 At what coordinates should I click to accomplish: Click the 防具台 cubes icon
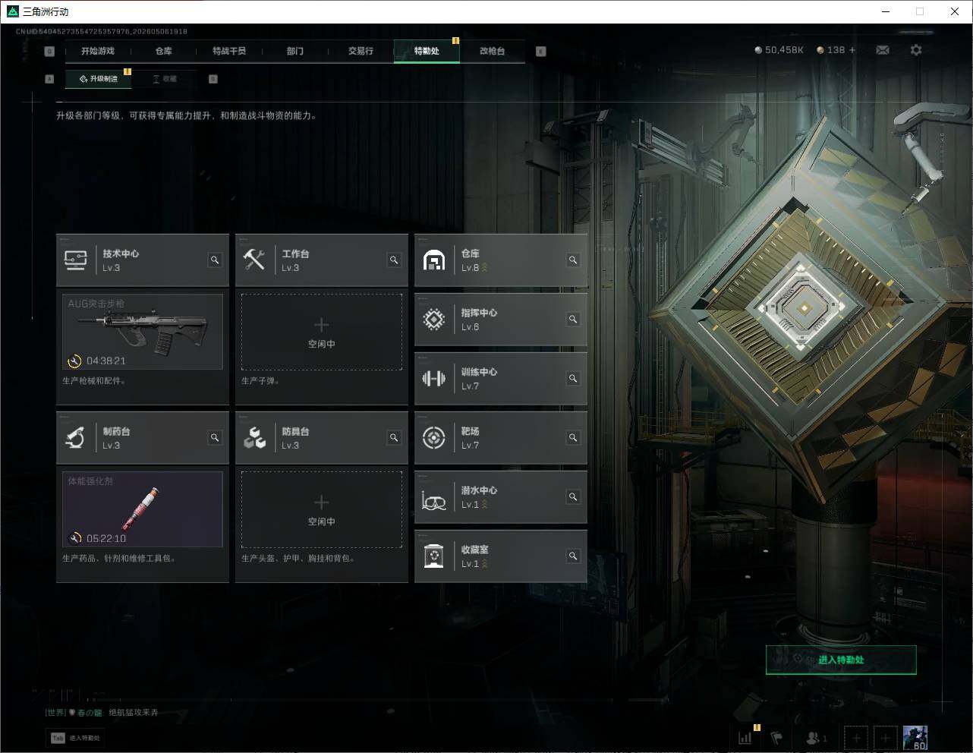tap(254, 438)
